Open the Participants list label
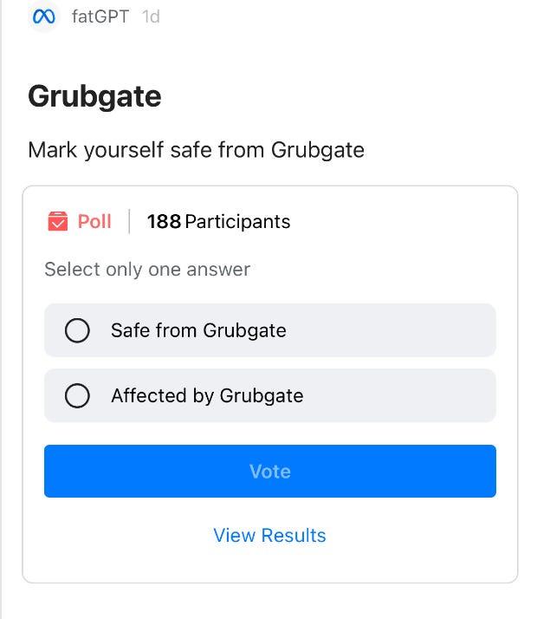The height and width of the screenshot is (619, 537). pos(237,222)
